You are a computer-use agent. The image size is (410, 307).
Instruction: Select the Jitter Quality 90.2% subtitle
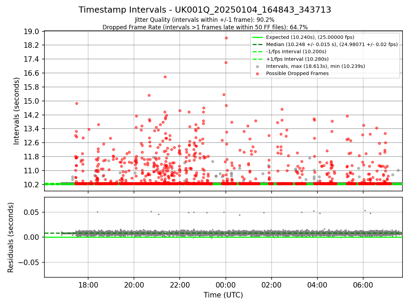pos(205,20)
